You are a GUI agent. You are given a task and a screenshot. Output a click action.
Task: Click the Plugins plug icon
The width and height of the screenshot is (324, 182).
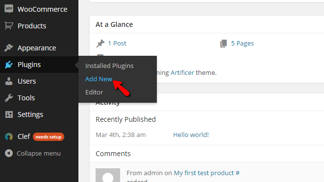[x=9, y=65]
